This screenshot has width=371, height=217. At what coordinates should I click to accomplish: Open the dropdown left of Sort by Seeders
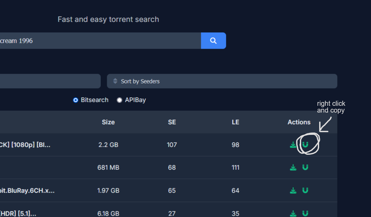tap(50, 81)
